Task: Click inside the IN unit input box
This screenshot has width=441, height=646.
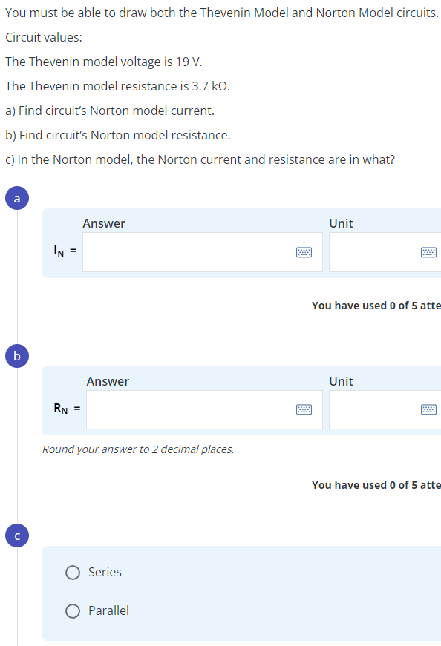Action: point(379,252)
